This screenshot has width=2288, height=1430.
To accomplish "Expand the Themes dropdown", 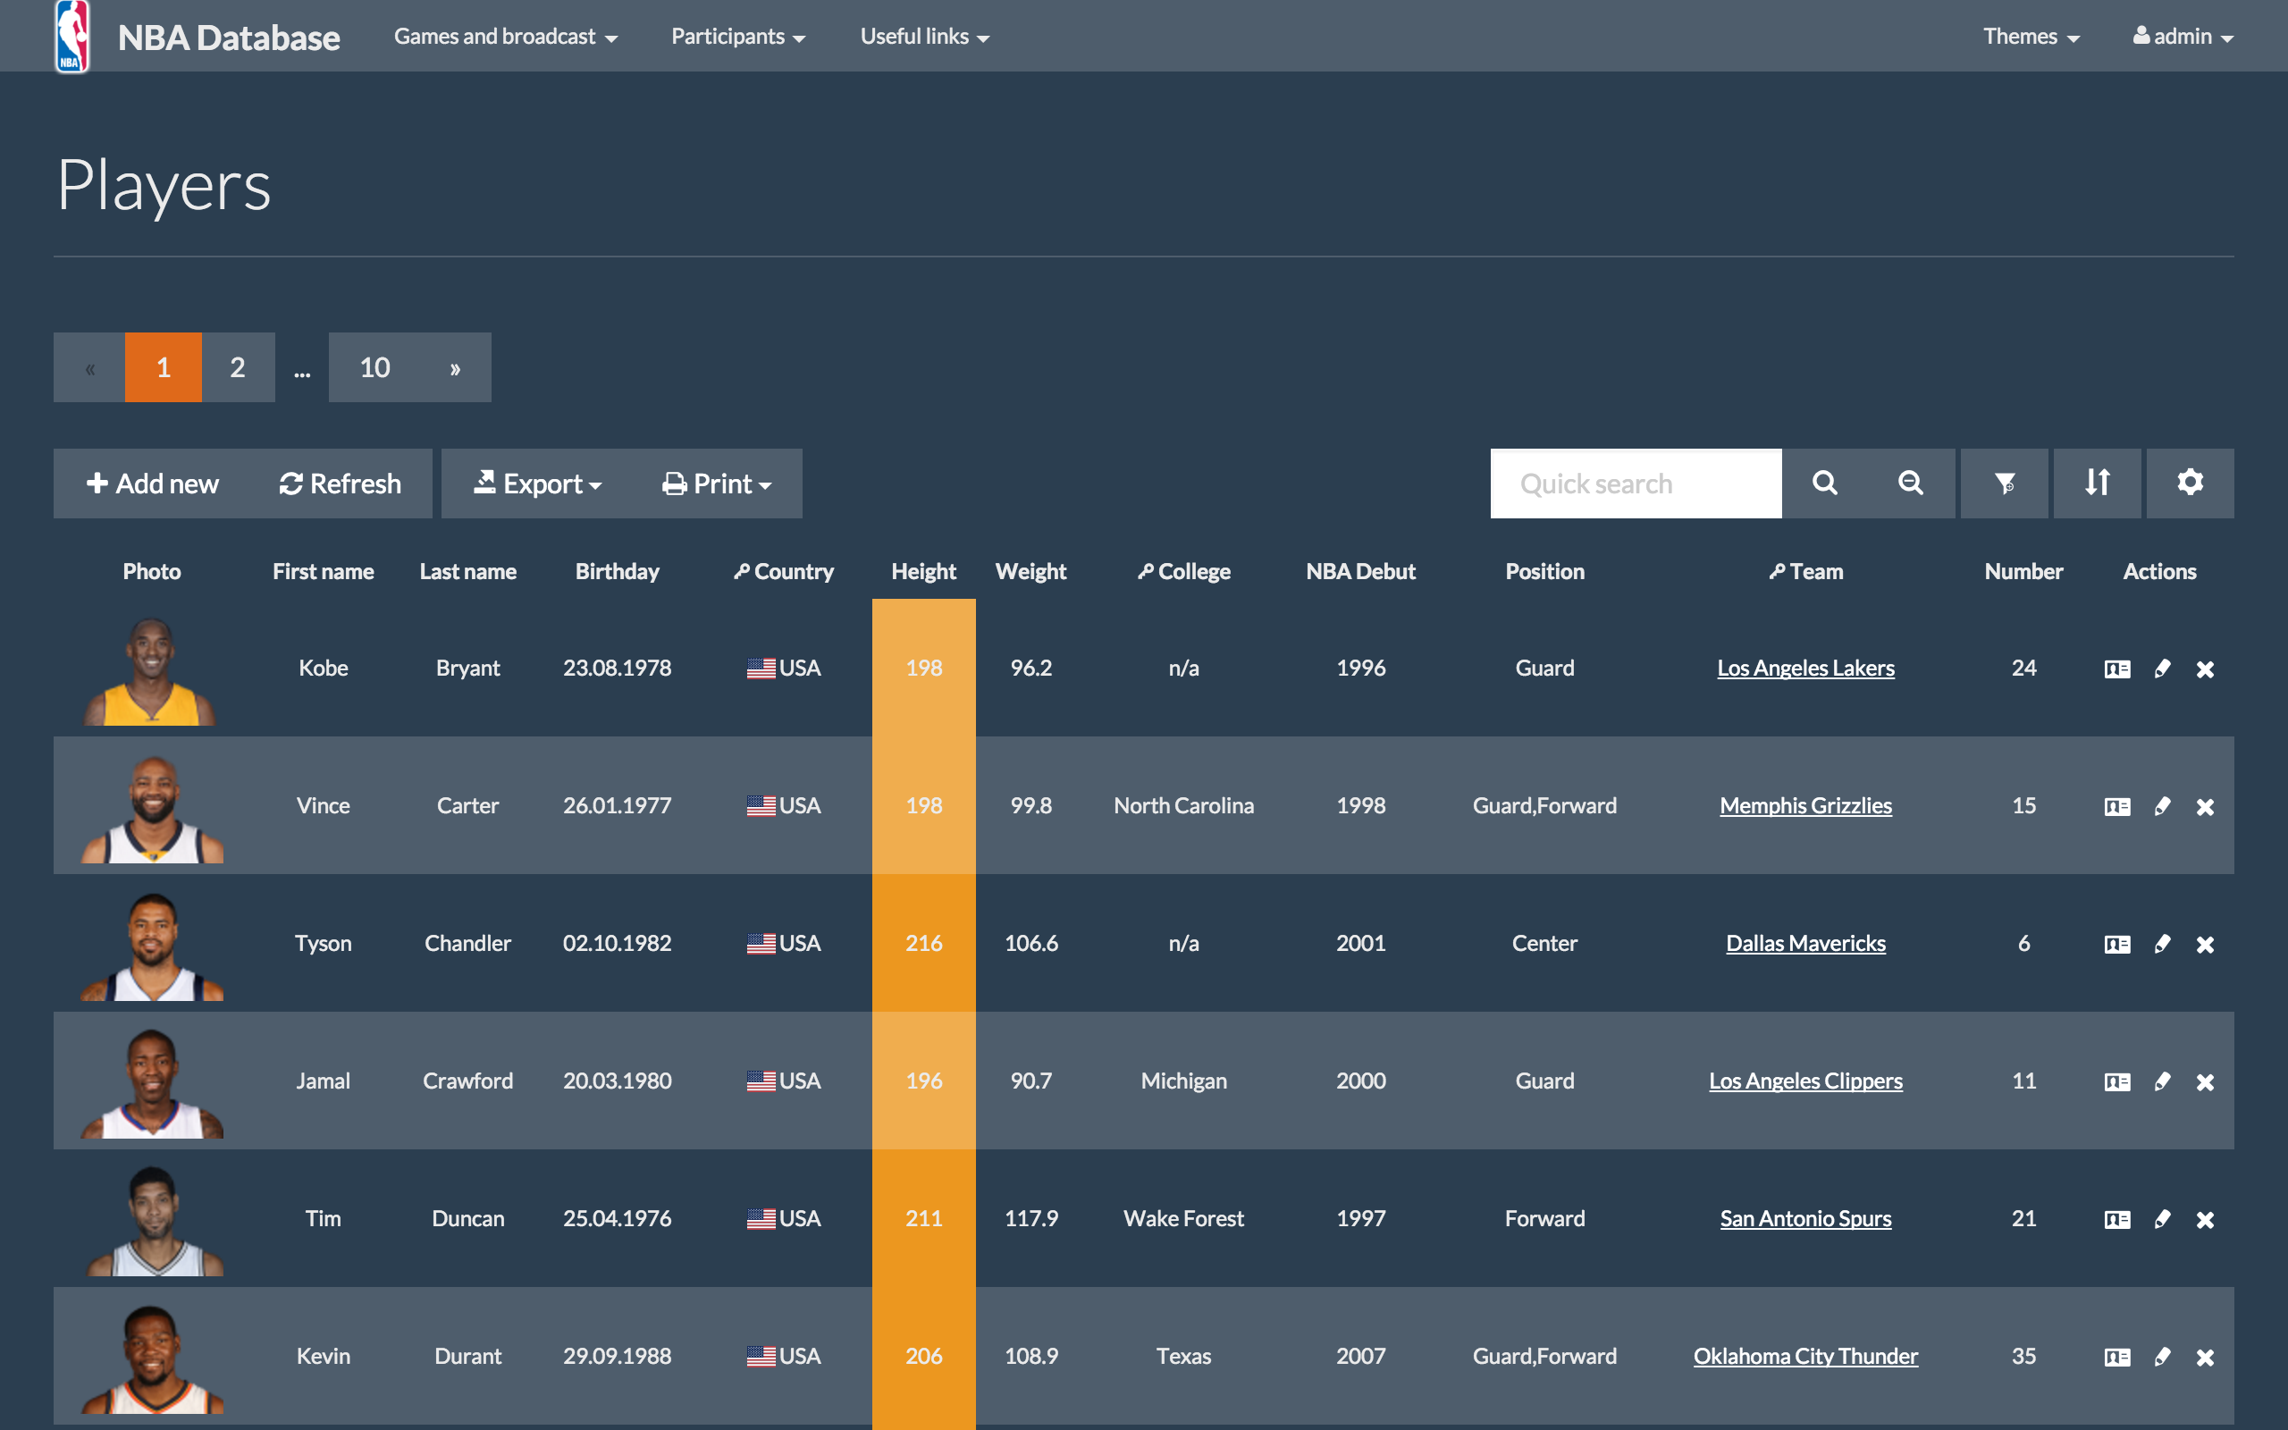I will [x=2031, y=36].
